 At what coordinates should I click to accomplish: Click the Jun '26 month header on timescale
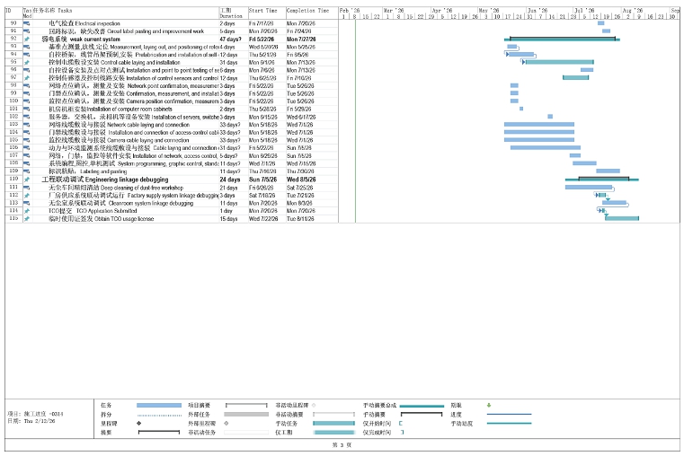tap(538, 10)
